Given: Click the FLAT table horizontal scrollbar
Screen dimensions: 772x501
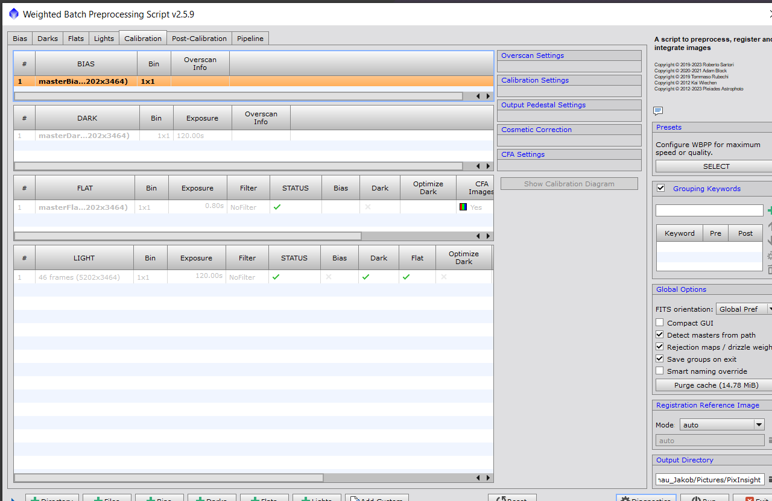Looking at the screenshot, I should 188,236.
